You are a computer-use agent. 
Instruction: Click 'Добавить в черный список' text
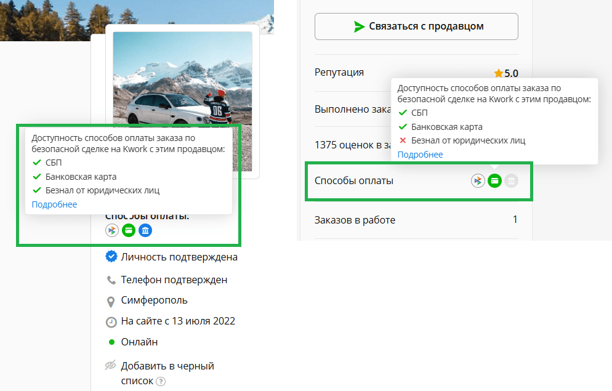(x=167, y=366)
